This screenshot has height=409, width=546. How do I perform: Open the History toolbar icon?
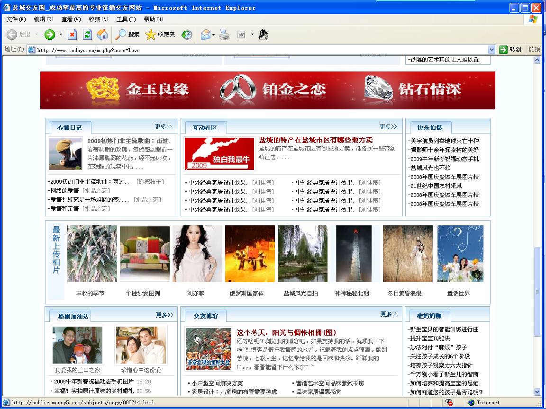pos(187,35)
